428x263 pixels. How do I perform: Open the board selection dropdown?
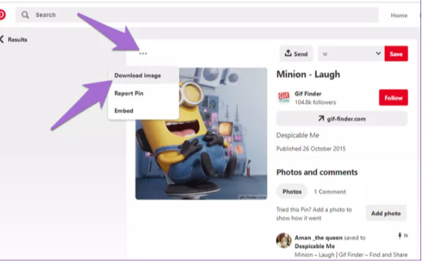[x=351, y=54]
